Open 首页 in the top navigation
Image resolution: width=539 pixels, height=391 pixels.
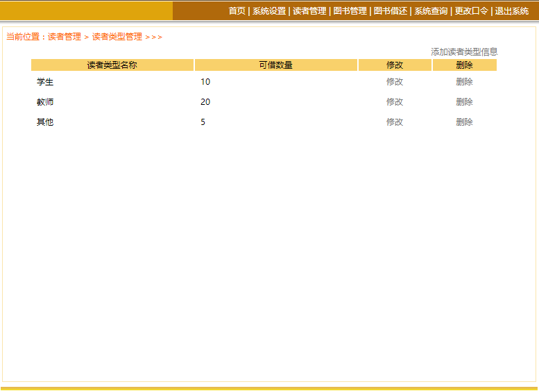237,11
